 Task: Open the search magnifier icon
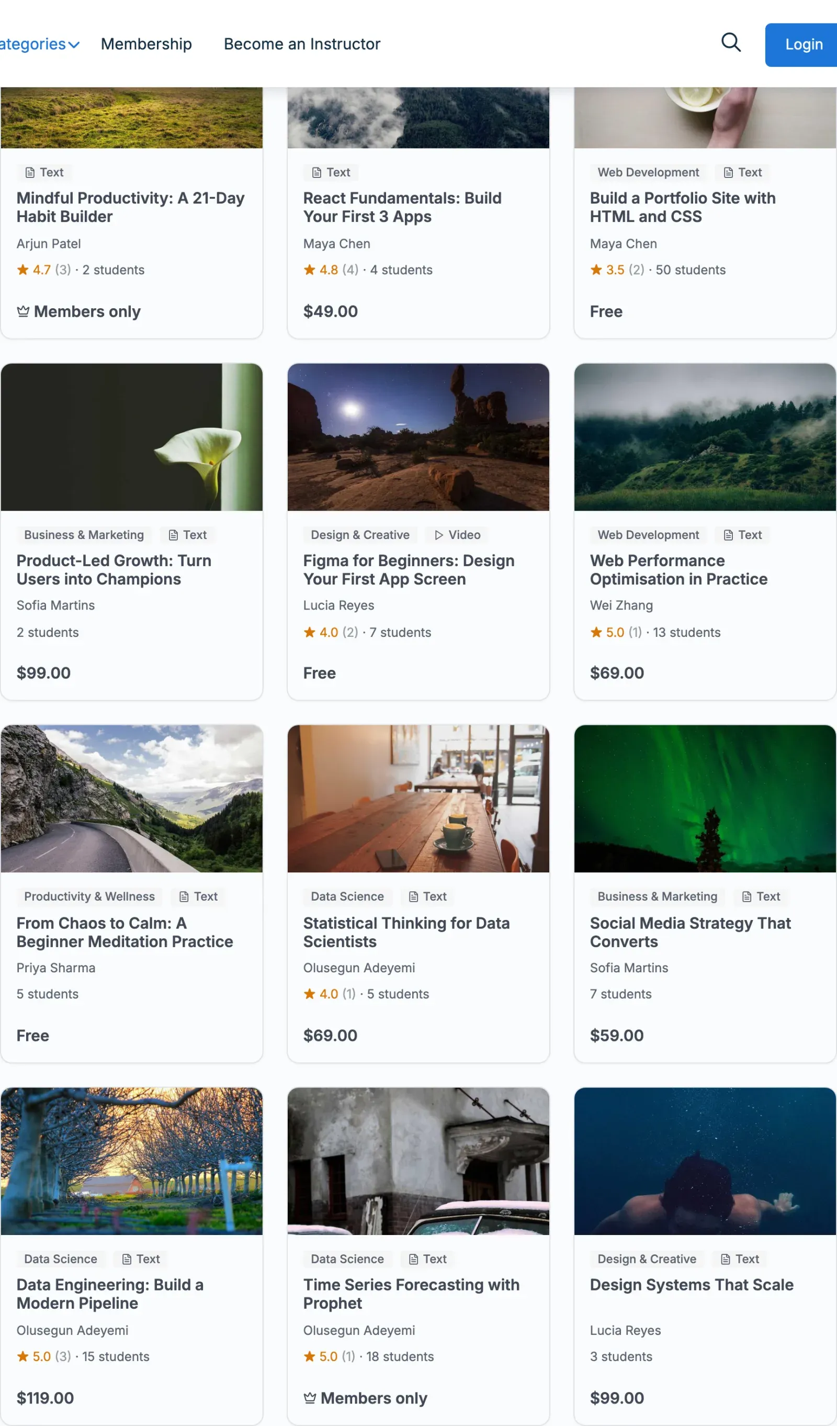[x=731, y=42]
